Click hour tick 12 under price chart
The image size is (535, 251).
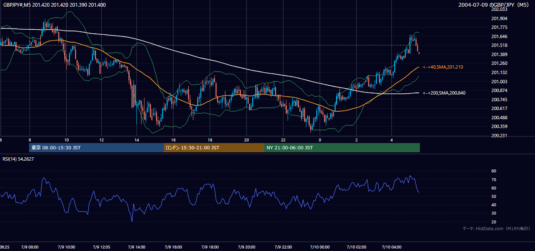click(102, 140)
